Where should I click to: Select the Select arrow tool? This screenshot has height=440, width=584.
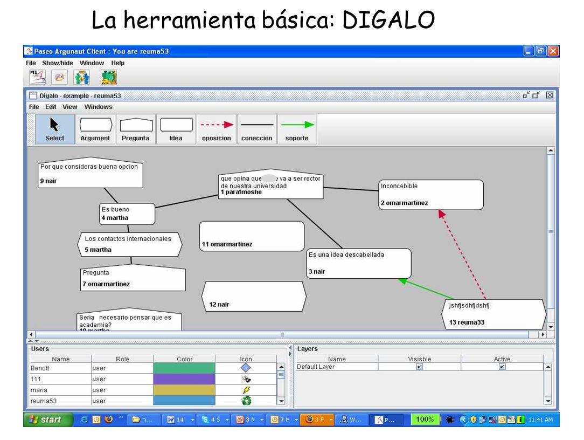pyautogui.click(x=55, y=129)
